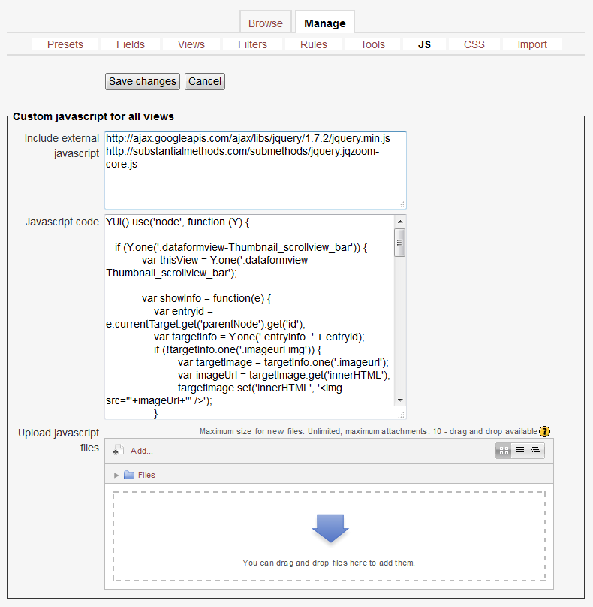Select the Filters menu item
The width and height of the screenshot is (593, 607).
[252, 44]
